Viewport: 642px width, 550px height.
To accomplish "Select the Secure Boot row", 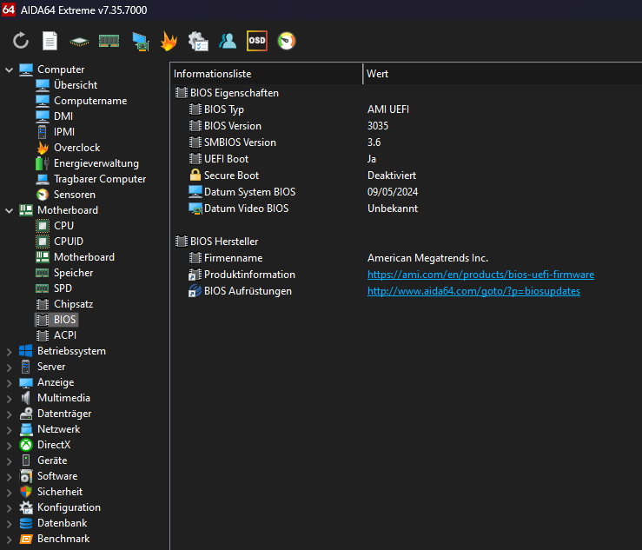I will [231, 176].
